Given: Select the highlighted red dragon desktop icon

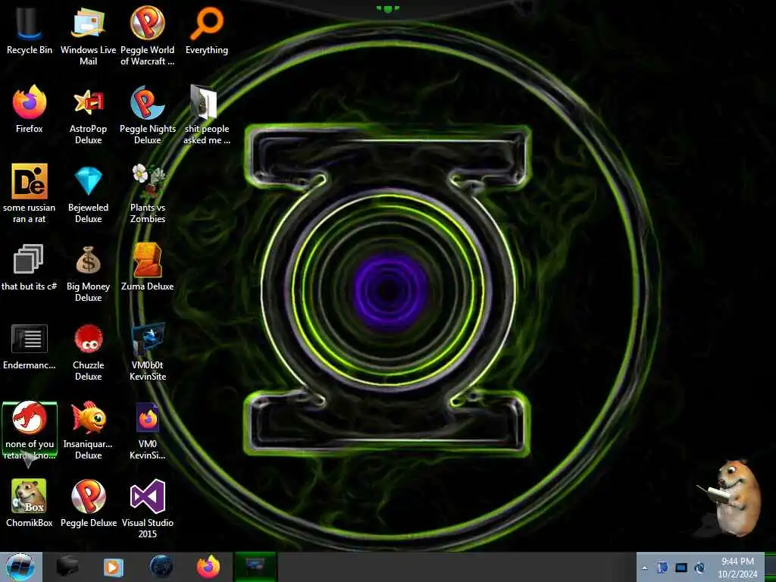Looking at the screenshot, I should (x=30, y=430).
